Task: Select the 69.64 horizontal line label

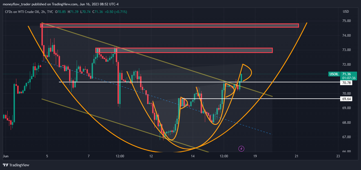Action: 347,99
